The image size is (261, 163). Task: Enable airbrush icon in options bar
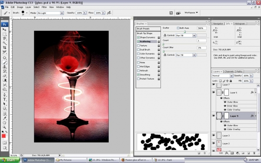109,13
